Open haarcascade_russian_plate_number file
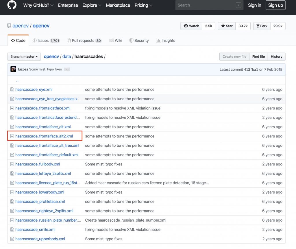Screen dimensions: 296x249 coord(48,220)
